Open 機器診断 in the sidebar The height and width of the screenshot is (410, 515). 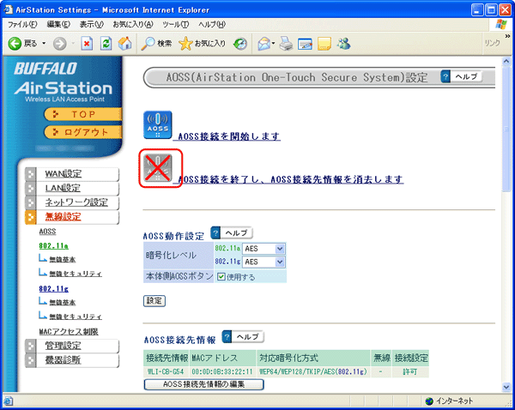(x=63, y=360)
